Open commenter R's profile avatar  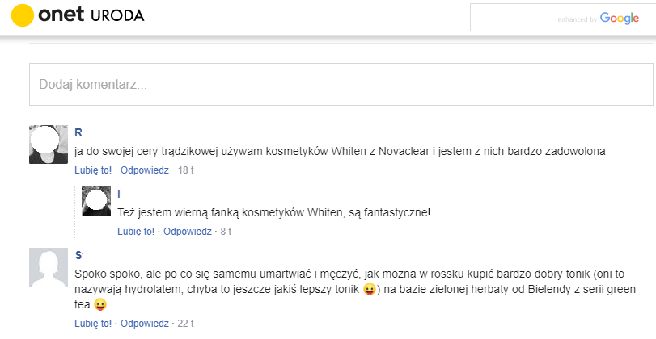point(49,144)
